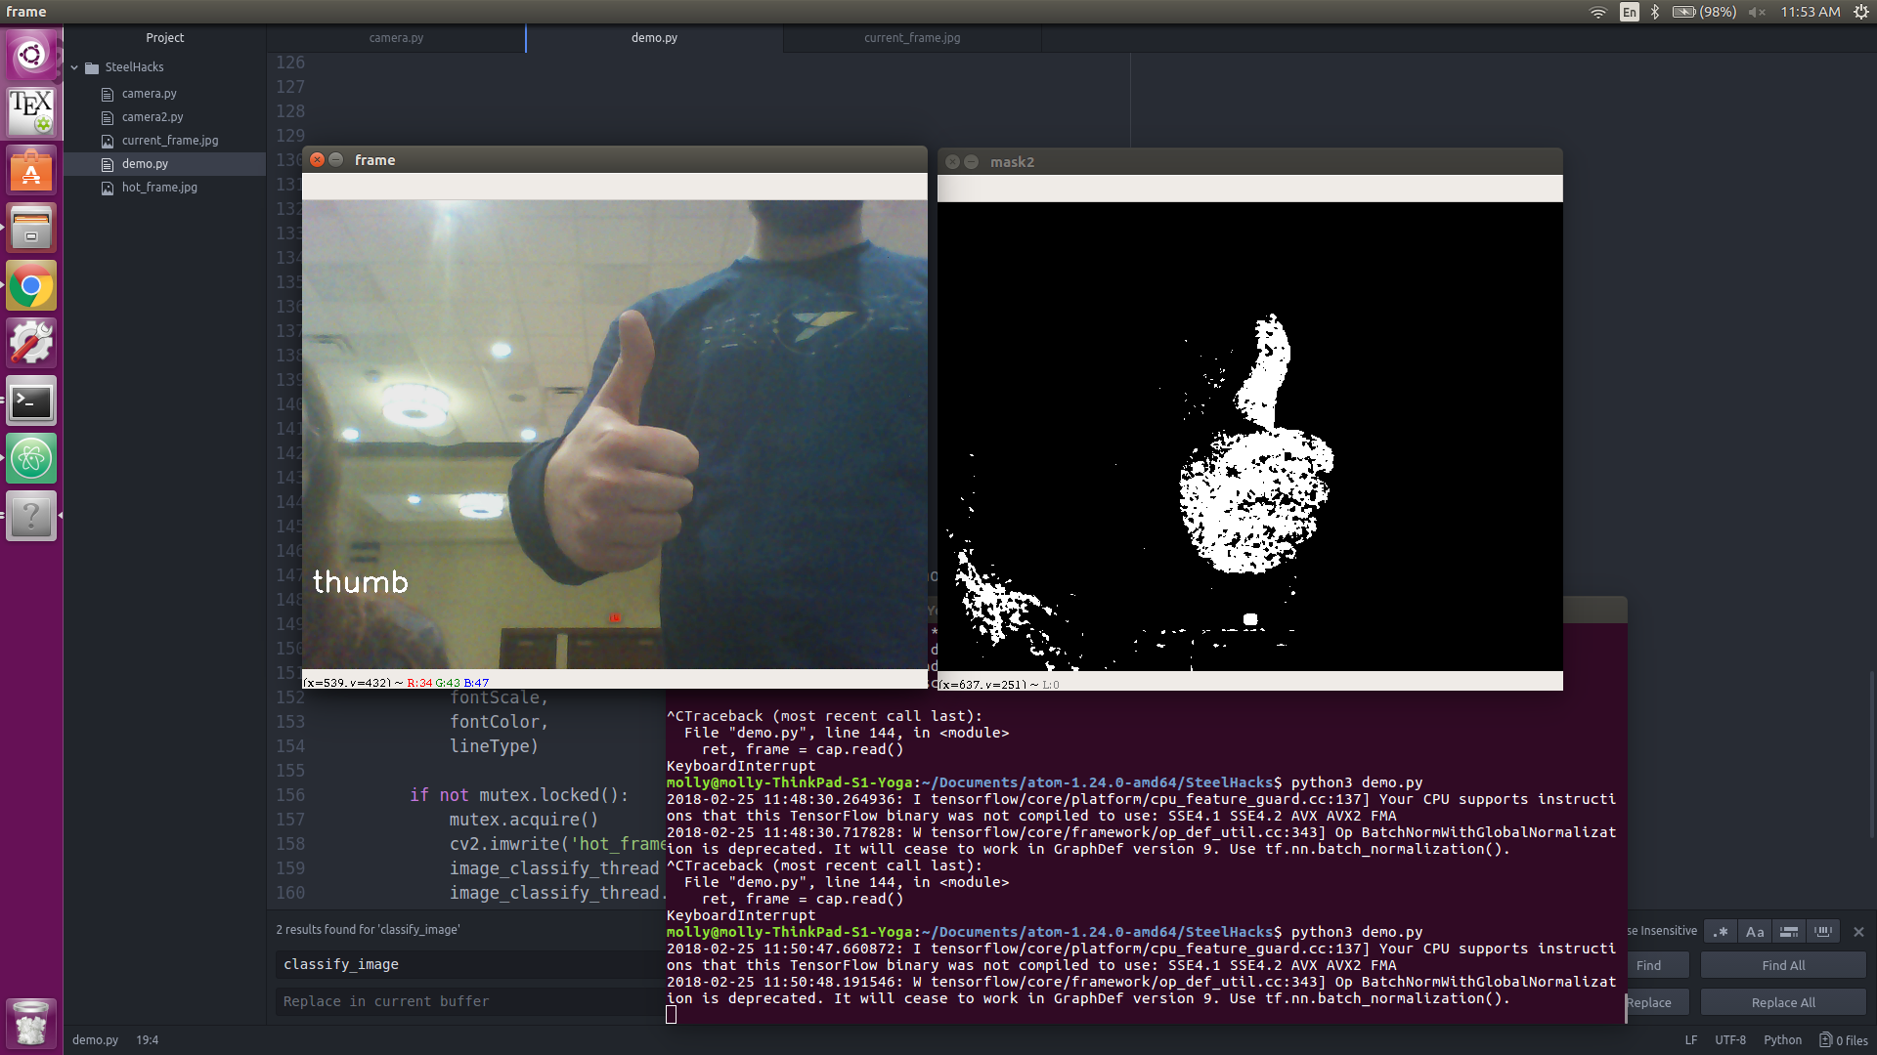Click the Find All button

click(x=1783, y=965)
